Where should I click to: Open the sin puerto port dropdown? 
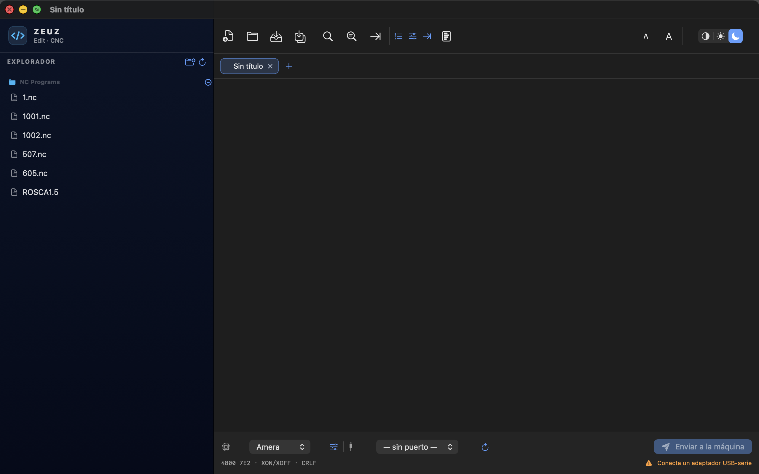coord(417,447)
